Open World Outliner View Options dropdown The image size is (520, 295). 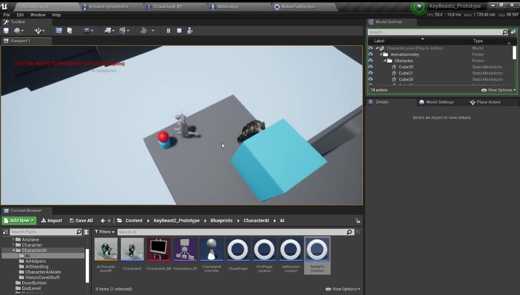[x=499, y=90]
